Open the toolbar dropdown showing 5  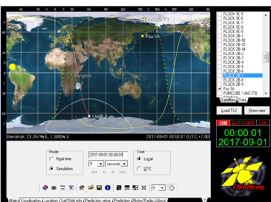pos(162,188)
